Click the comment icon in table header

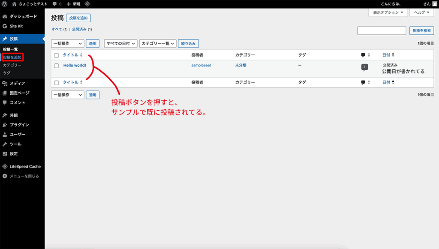(x=363, y=55)
